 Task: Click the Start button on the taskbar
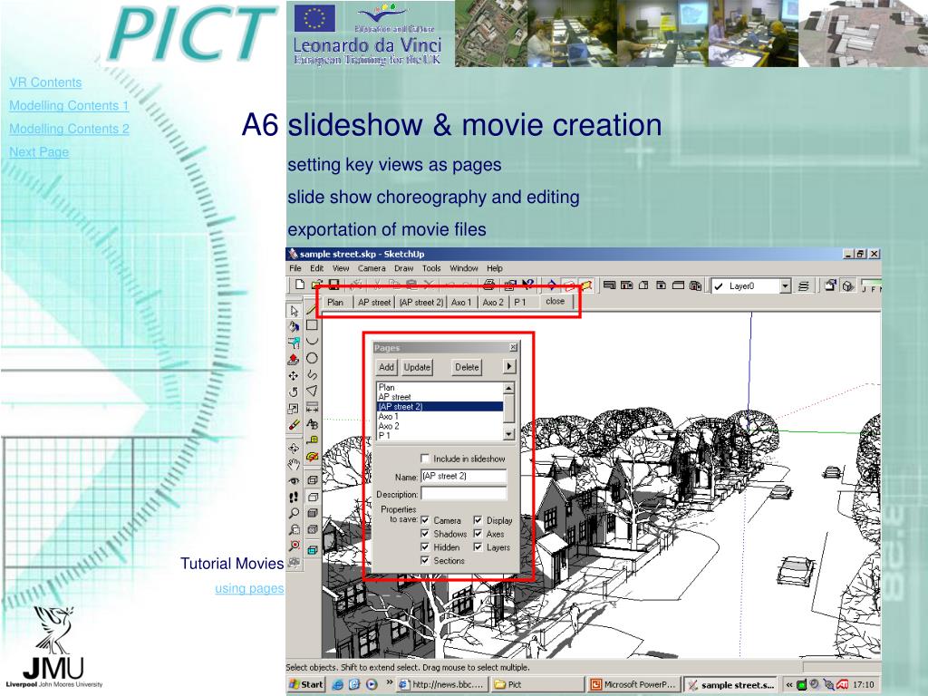306,685
